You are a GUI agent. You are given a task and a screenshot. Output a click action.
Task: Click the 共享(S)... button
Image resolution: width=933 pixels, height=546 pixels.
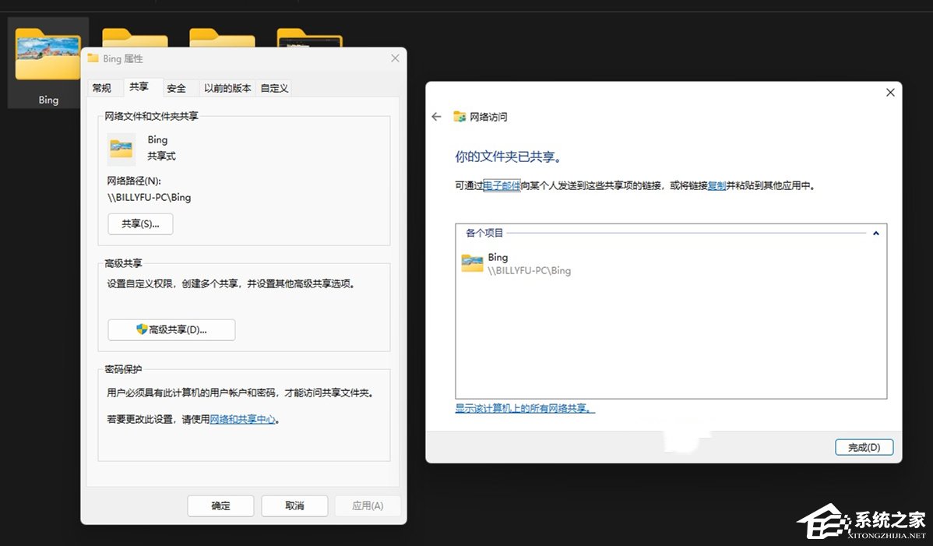(x=140, y=224)
